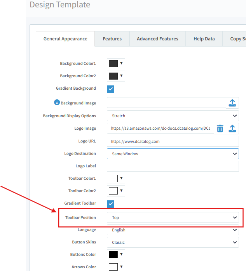Open the Toolbar Position dropdown
The width and height of the screenshot is (246, 271).
click(173, 217)
